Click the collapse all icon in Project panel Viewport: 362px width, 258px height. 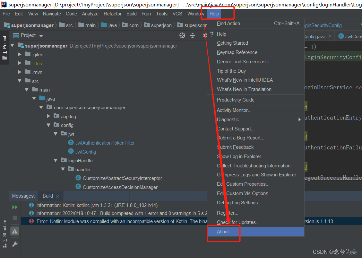[193, 35]
